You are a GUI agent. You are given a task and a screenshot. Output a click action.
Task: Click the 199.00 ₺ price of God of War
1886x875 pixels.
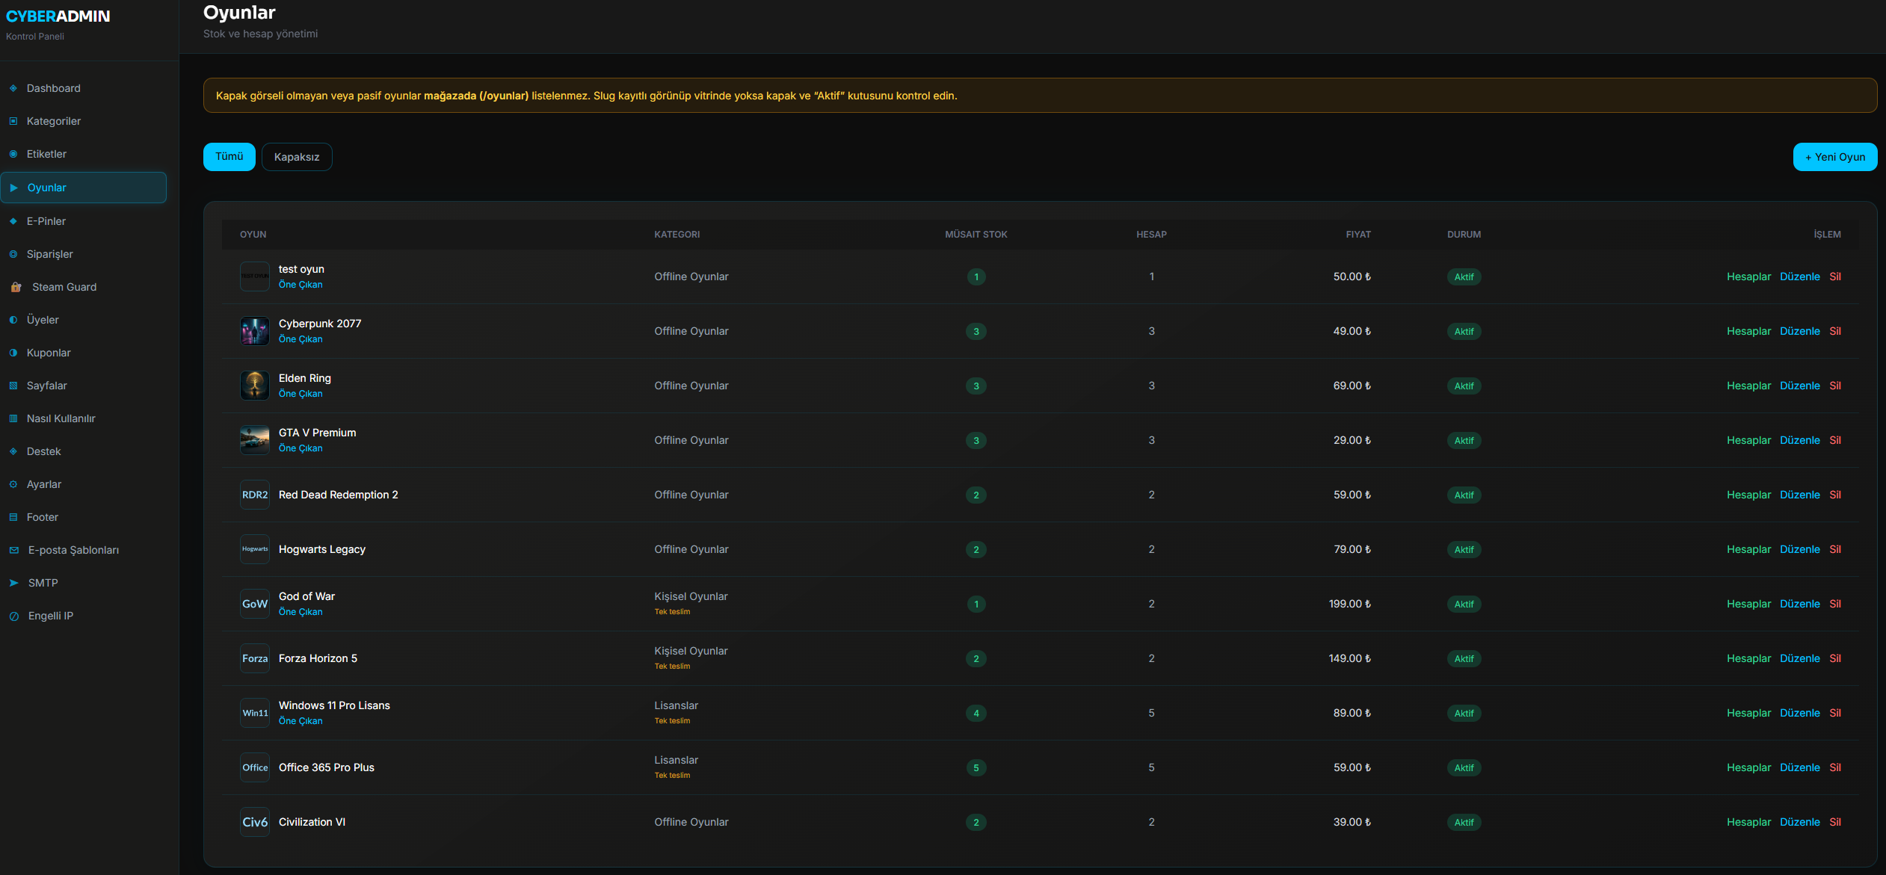click(1349, 604)
